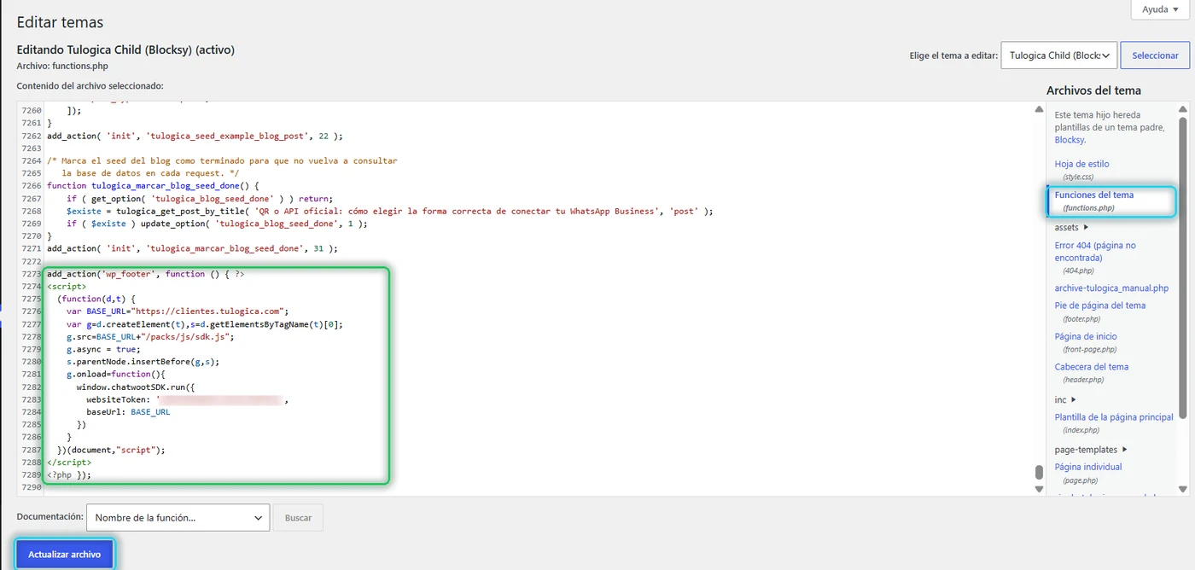Open Funciones del tema file

pos(1093,195)
